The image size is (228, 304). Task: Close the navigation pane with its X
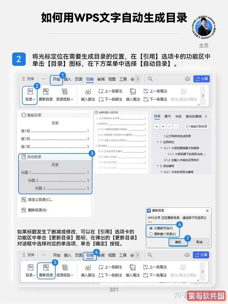pyautogui.click(x=206, y=116)
